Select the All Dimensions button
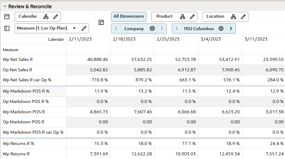285x159 pixels. point(129,17)
